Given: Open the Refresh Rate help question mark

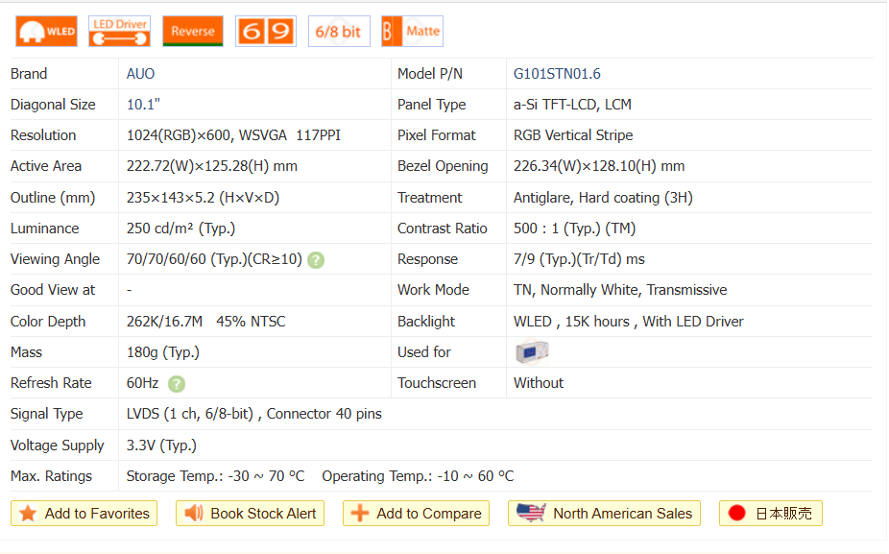Looking at the screenshot, I should click(177, 384).
